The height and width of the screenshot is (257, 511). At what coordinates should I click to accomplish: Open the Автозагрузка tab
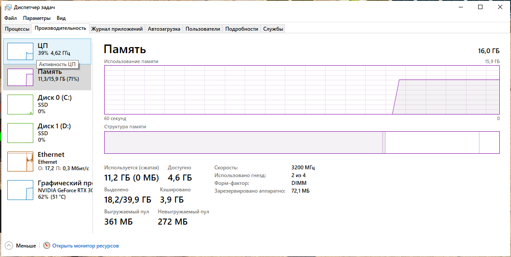coord(164,29)
